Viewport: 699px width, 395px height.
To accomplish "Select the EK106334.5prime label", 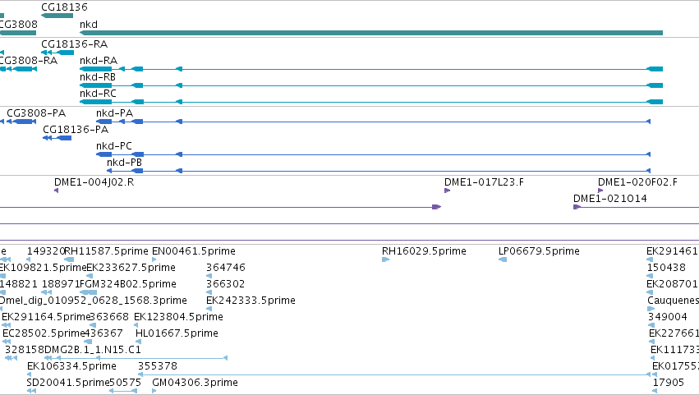I will [71, 366].
